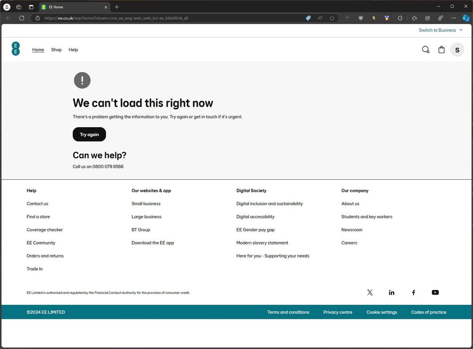
Task: Open the Coverage checker link
Action: click(45, 230)
